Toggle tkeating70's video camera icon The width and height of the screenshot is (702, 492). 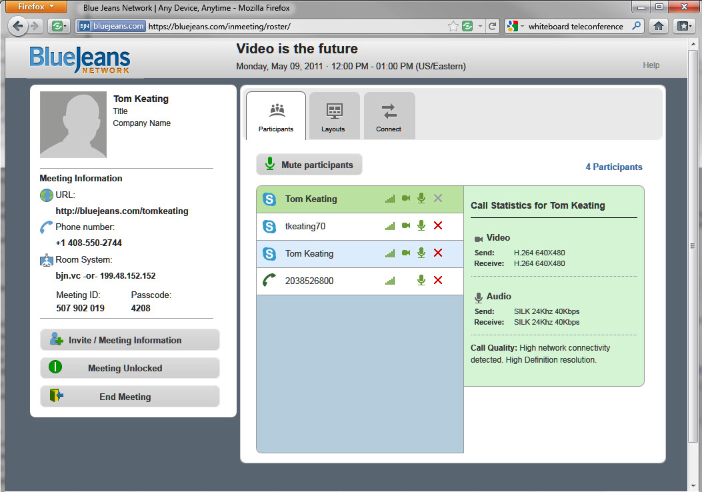coord(405,226)
